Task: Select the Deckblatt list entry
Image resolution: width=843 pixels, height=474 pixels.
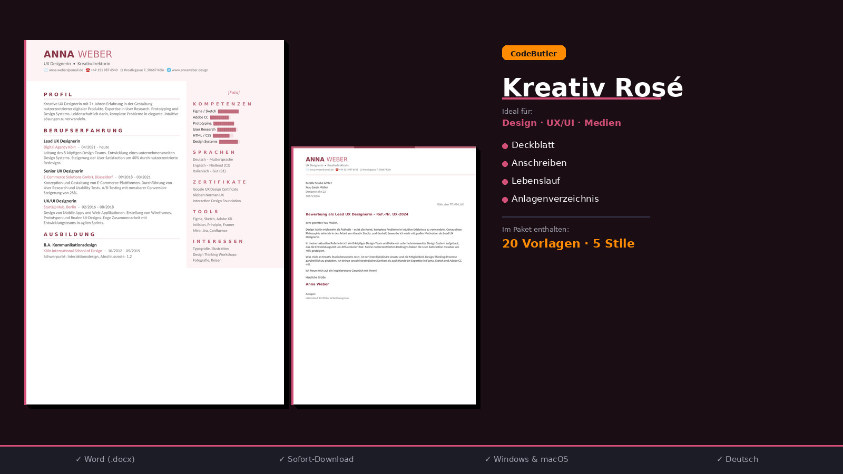Action: (533, 145)
